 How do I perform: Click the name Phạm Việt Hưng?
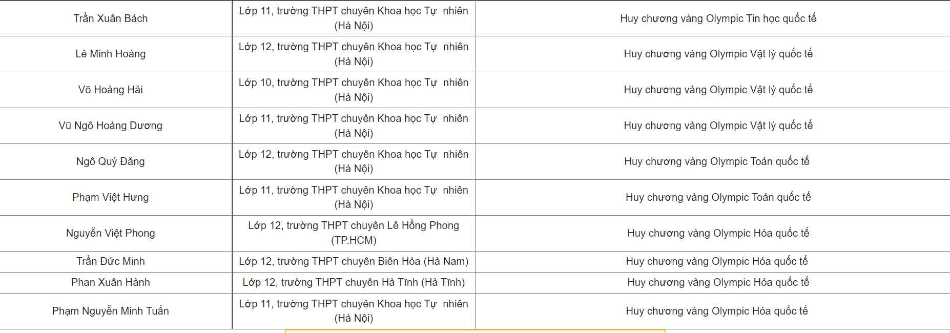click(x=110, y=197)
